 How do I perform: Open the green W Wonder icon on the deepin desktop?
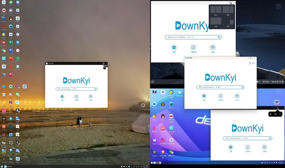click(x=171, y=104)
